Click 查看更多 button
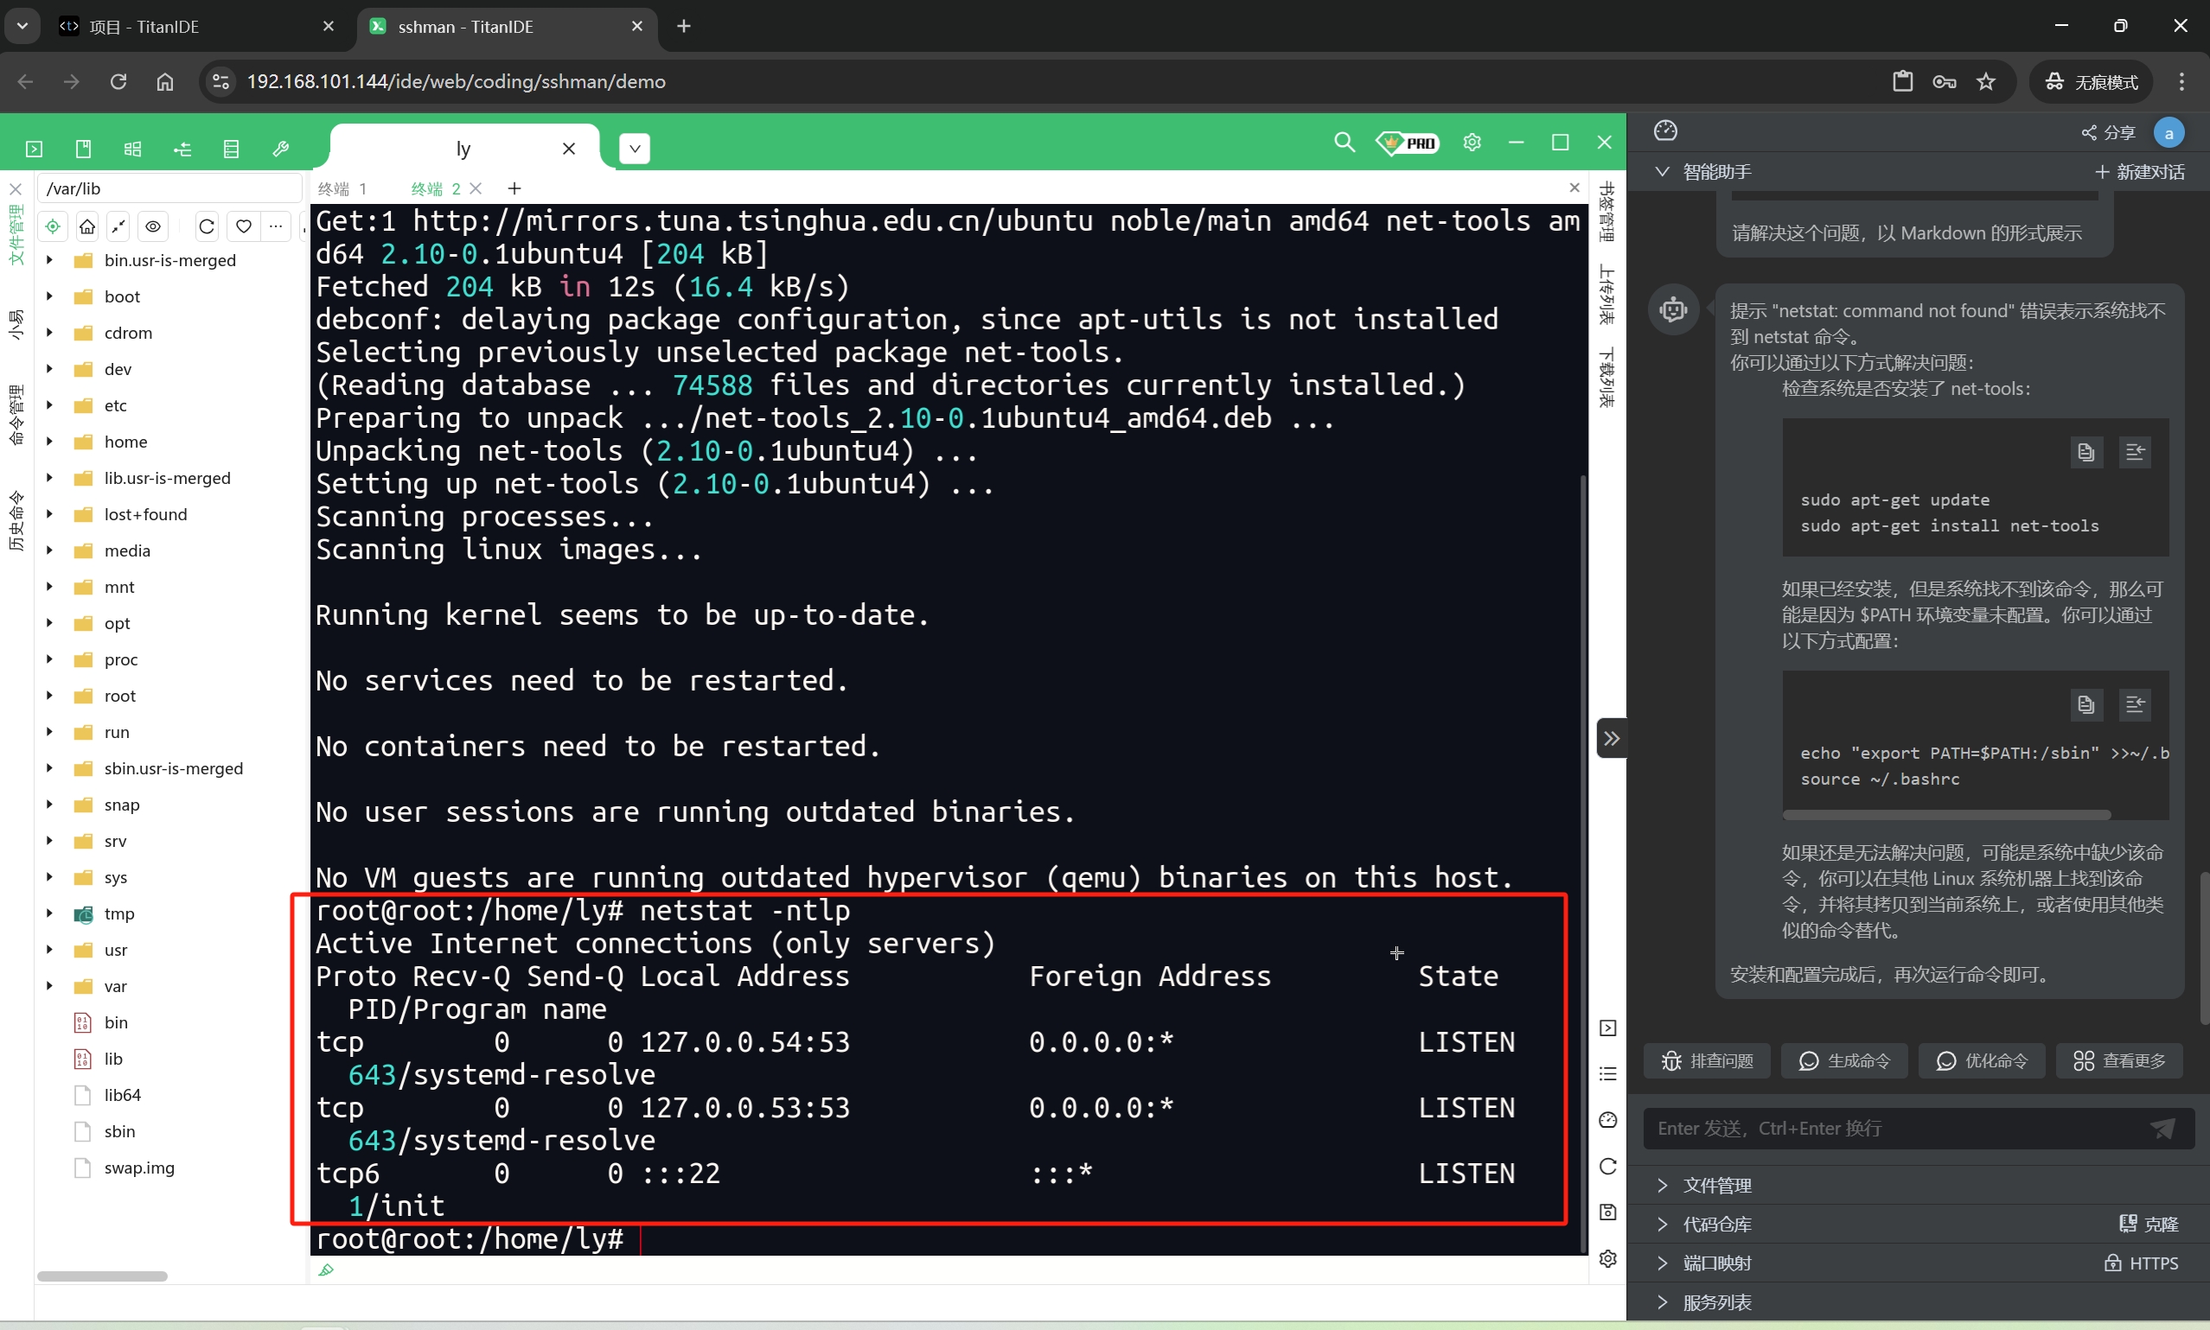The width and height of the screenshot is (2210, 1330). click(x=2119, y=1061)
